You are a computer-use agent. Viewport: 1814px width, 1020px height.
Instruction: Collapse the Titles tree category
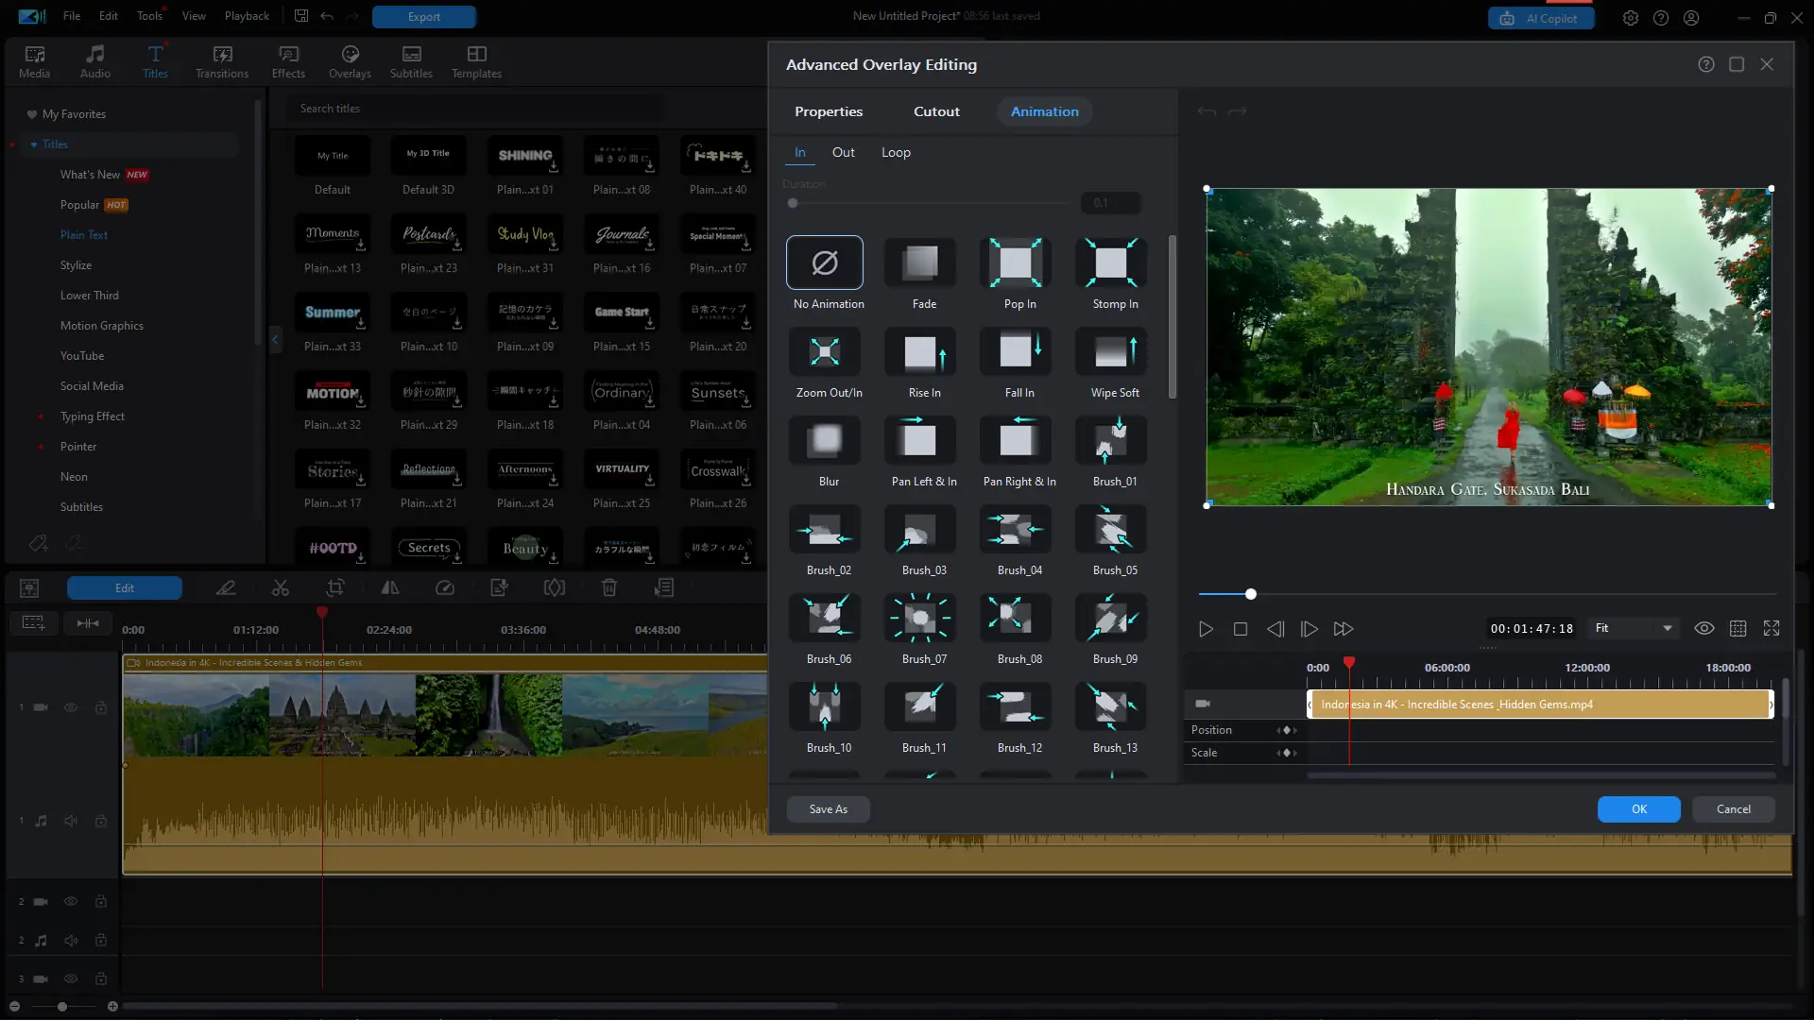pyautogui.click(x=34, y=144)
